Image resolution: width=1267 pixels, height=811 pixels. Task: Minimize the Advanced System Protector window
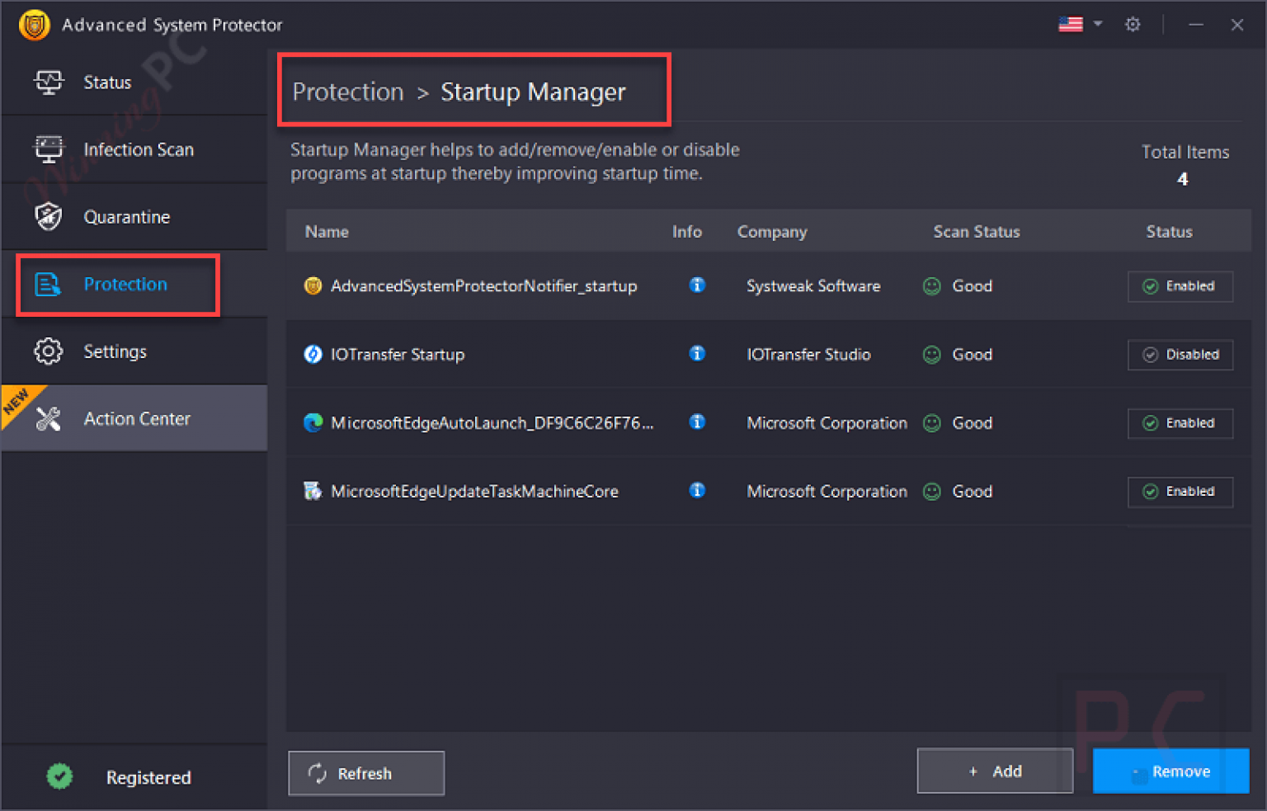[x=1195, y=25]
